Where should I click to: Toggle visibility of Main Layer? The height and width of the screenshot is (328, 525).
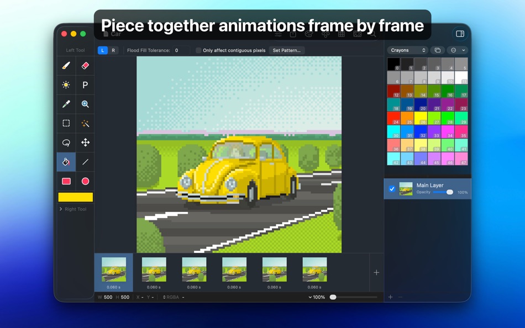(392, 188)
